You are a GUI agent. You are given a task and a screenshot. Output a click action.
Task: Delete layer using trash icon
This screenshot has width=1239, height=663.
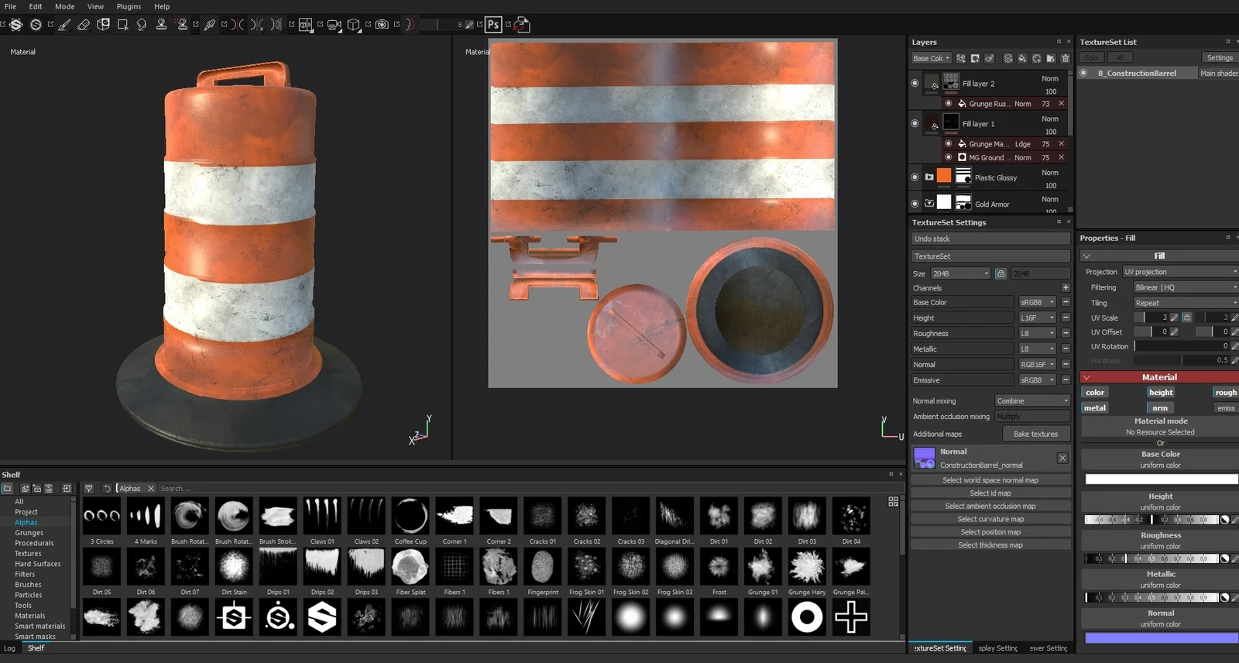1065,58
